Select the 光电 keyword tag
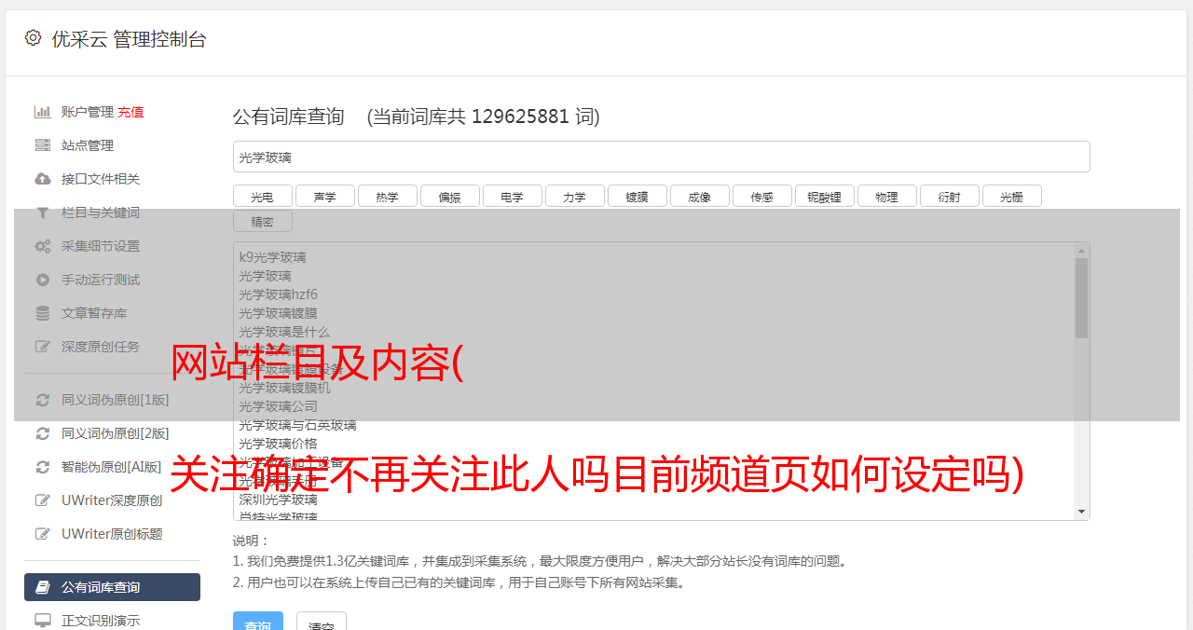The width and height of the screenshot is (1193, 630). (263, 197)
